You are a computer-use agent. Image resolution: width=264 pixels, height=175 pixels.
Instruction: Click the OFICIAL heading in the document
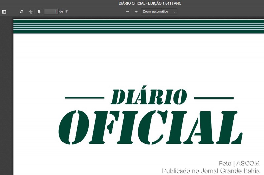tap(150, 127)
